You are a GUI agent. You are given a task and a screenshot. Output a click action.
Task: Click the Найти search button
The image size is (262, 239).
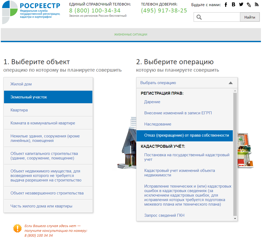coord(250,17)
